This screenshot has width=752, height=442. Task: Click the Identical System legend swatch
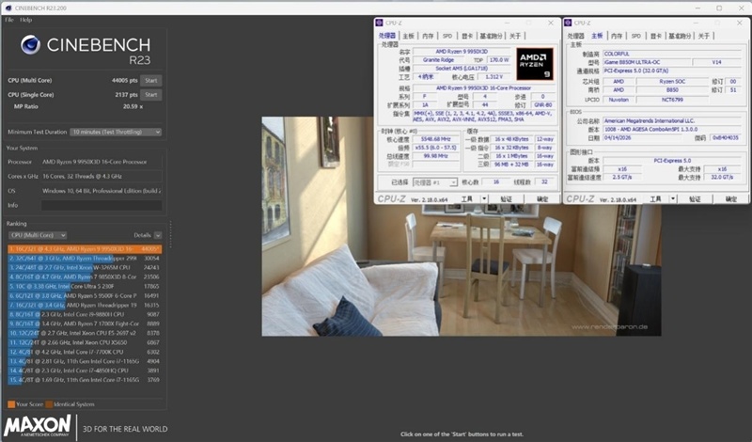coord(49,404)
